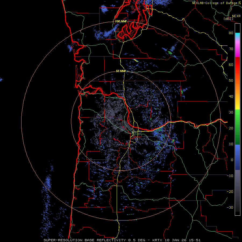Viewport: 242px width, 242px height.
Task: Click the 0 value on dBZ scale
Action: [232, 160]
